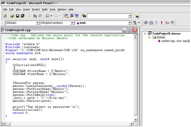Toggle the Output window icon

tap(72, 16)
